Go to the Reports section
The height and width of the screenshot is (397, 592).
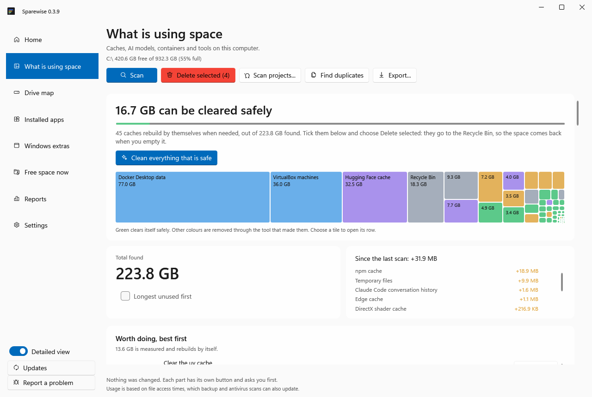coord(52,199)
